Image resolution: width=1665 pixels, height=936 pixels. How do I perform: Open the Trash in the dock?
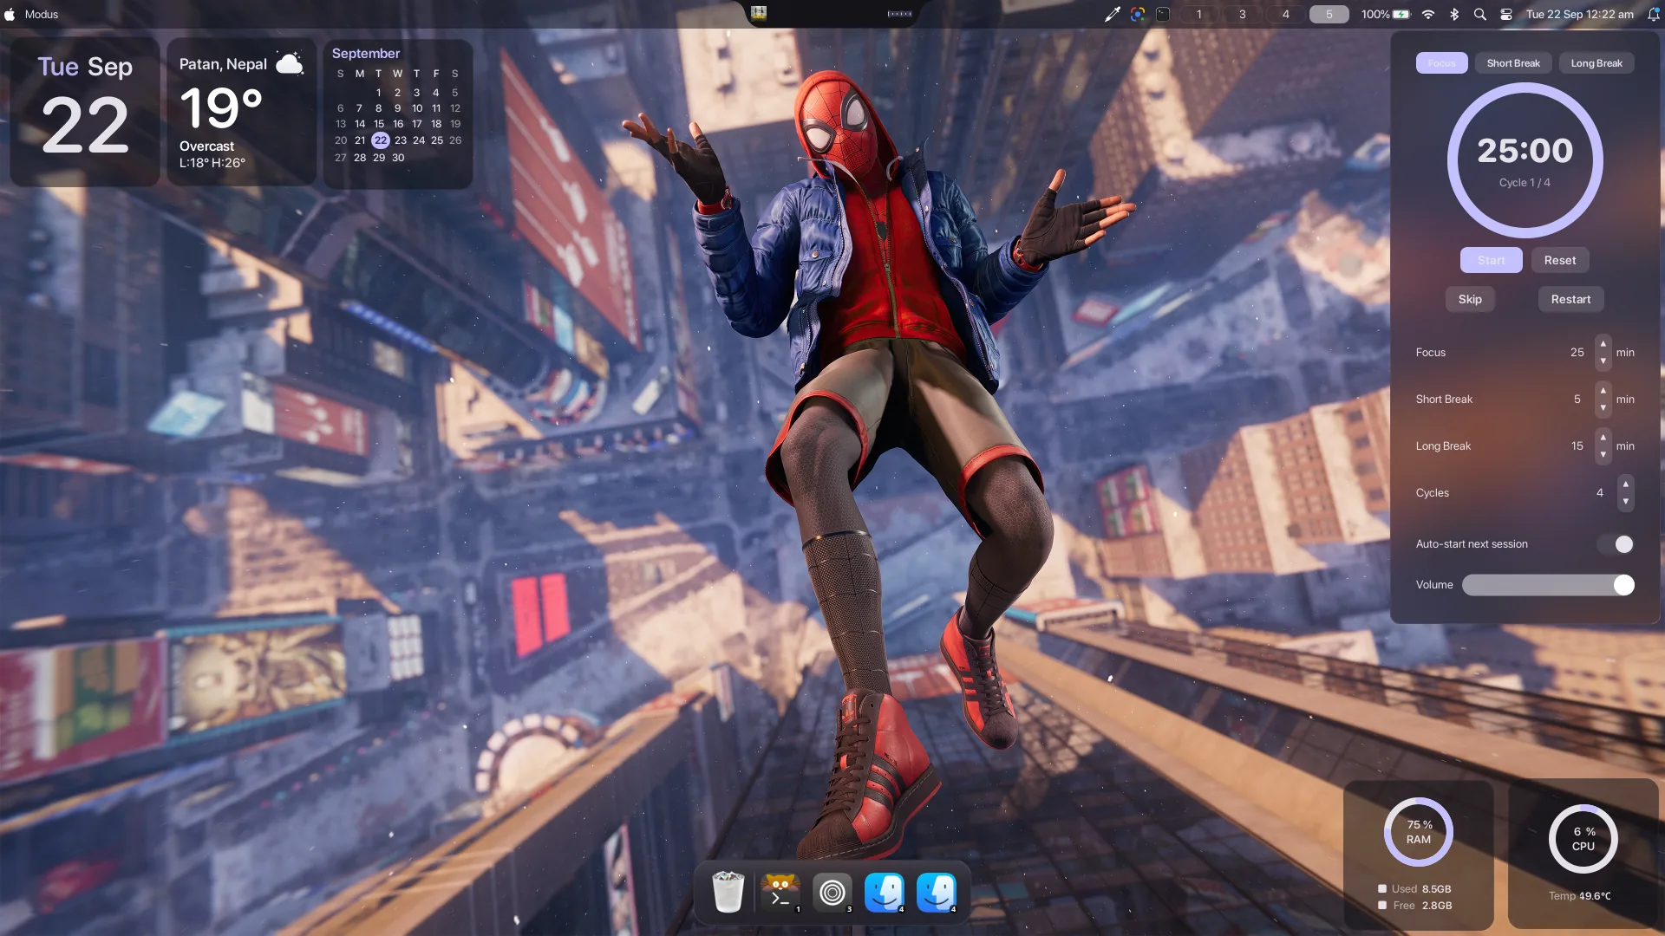click(x=728, y=892)
